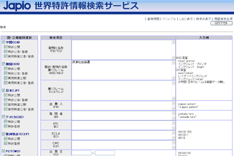Click the 出願日 start date field

82,153
